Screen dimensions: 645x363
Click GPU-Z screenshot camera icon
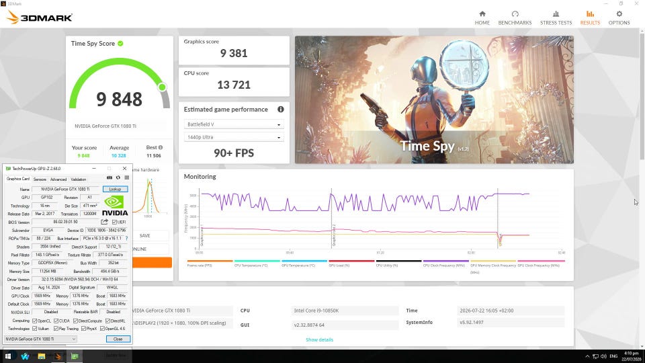[110, 177]
